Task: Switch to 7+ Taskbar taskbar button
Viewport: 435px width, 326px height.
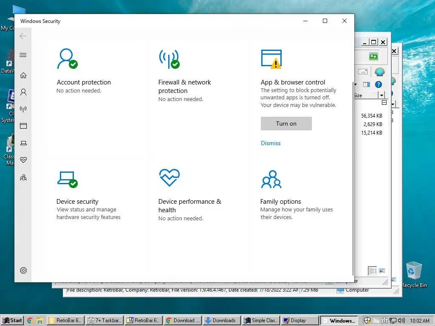Action: pyautogui.click(x=105, y=320)
